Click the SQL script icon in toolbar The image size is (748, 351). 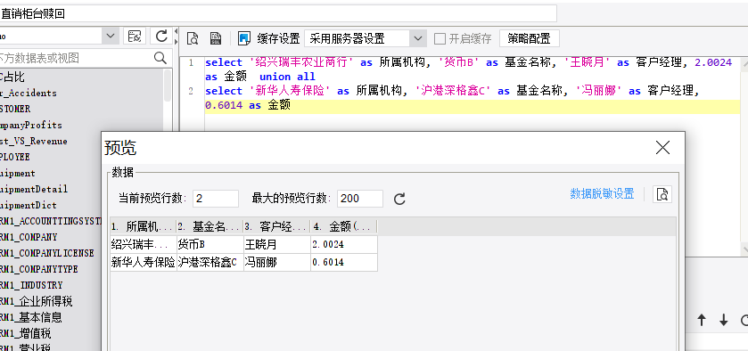click(216, 38)
